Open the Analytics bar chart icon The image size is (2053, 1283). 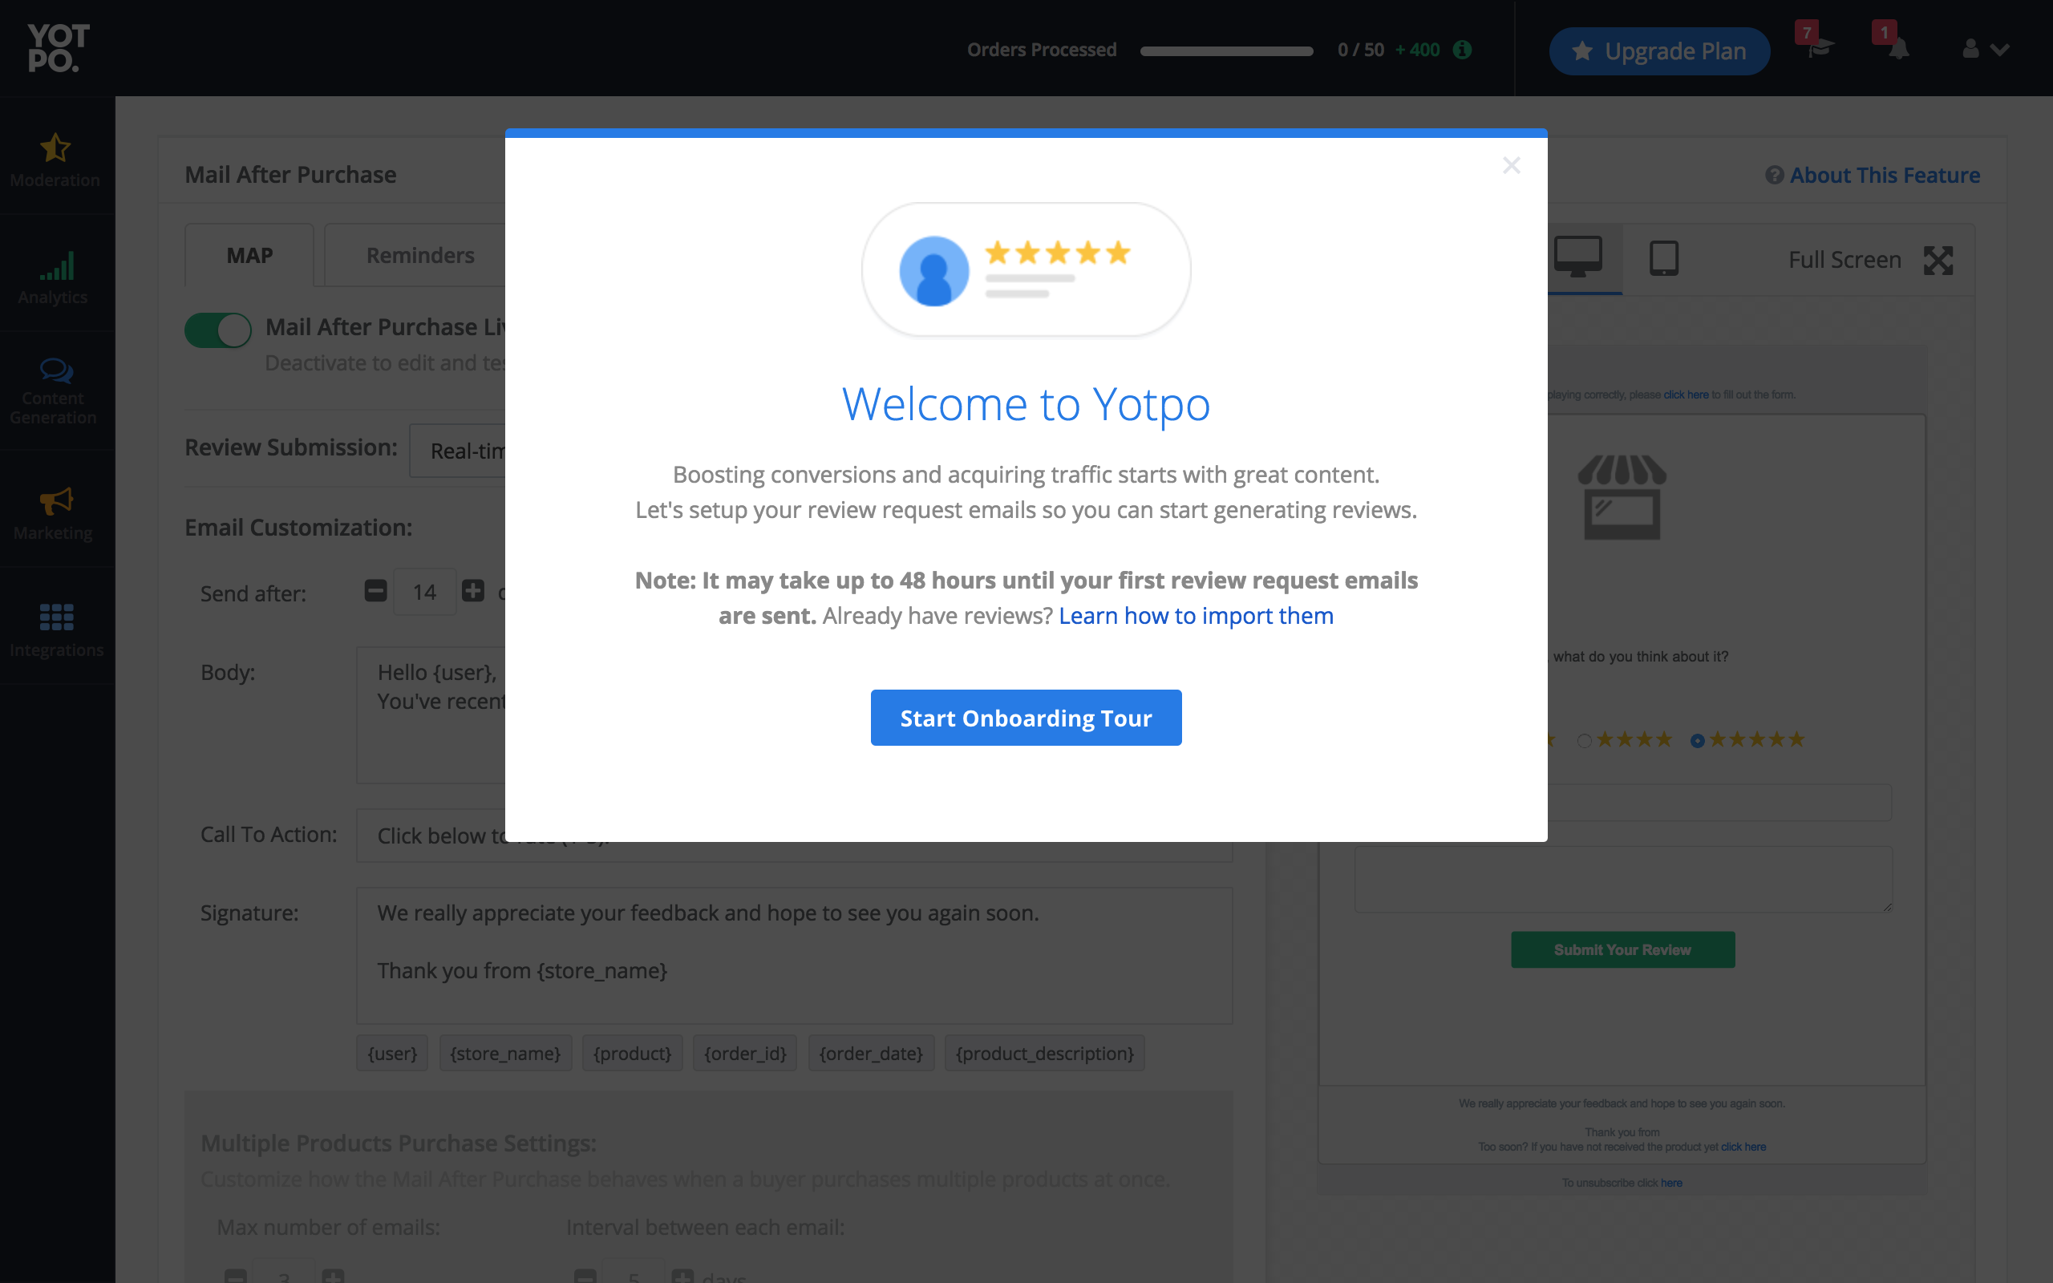tap(56, 265)
